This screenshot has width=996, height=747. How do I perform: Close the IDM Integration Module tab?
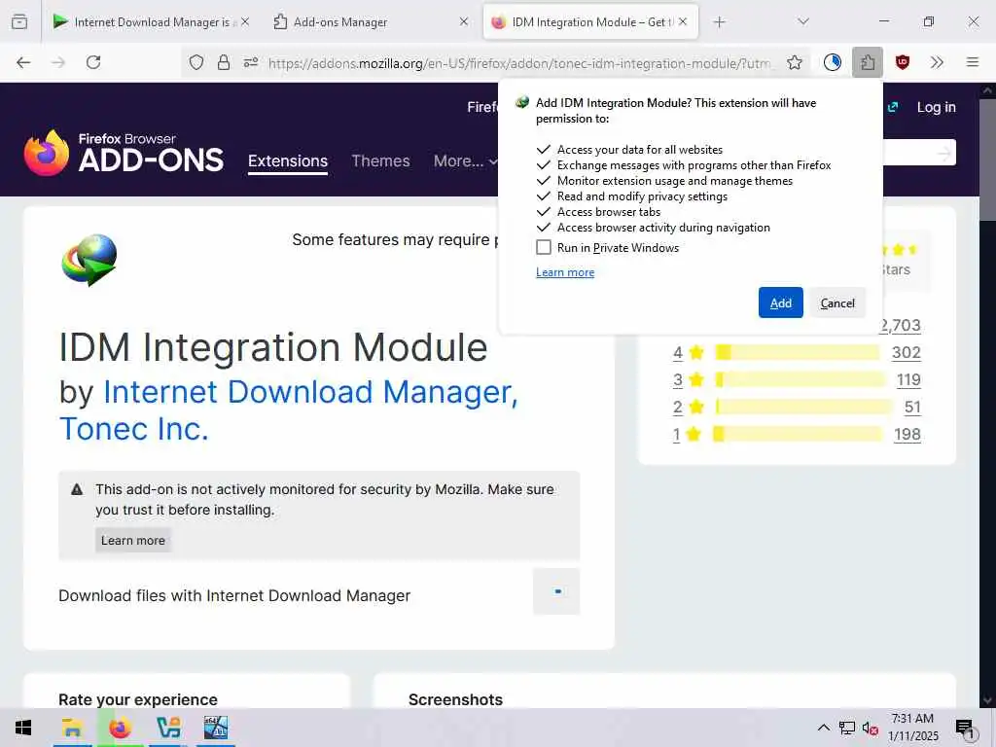tap(683, 21)
